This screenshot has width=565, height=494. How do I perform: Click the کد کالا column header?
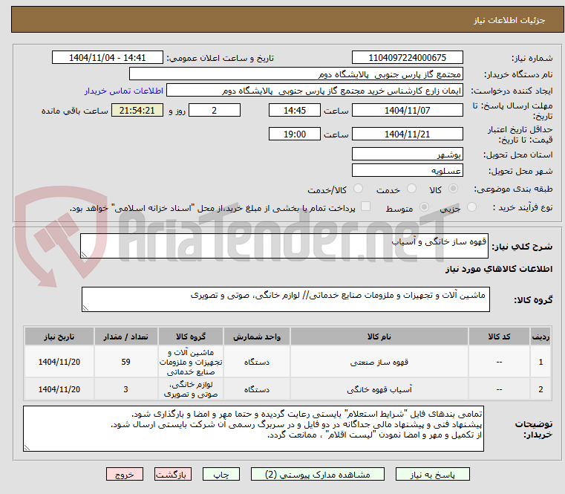pyautogui.click(x=499, y=337)
